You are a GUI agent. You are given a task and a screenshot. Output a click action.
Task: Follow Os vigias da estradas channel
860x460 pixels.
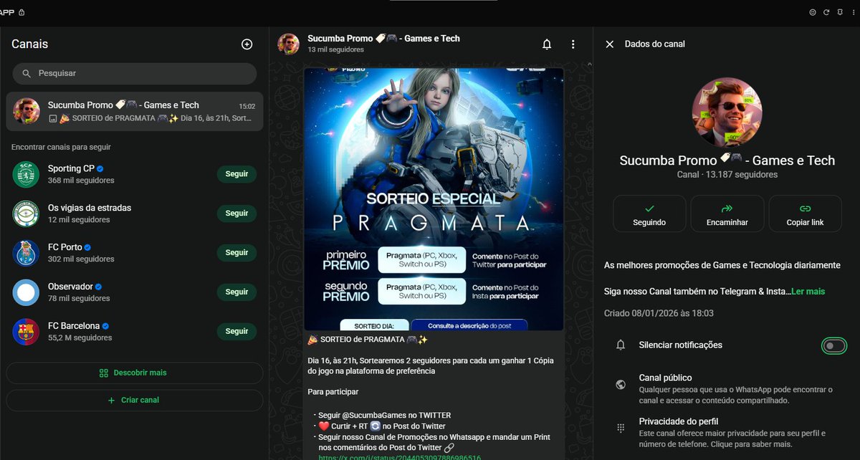point(236,214)
